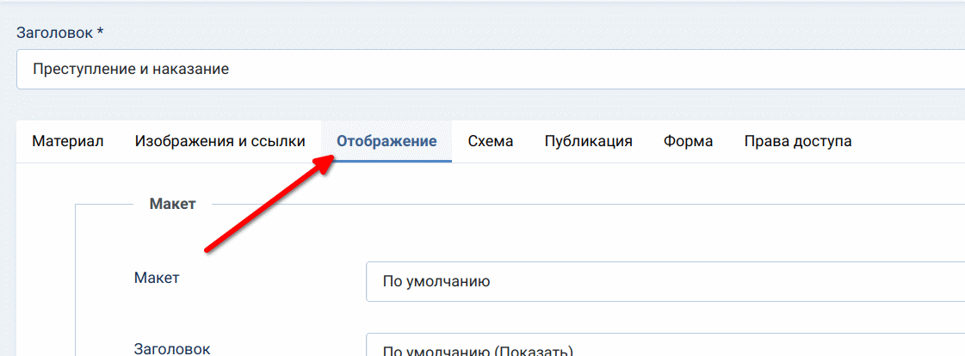The width and height of the screenshot is (965, 356).
Task: Open the Макет dropdown set to По умолчанию
Action: [x=665, y=281]
